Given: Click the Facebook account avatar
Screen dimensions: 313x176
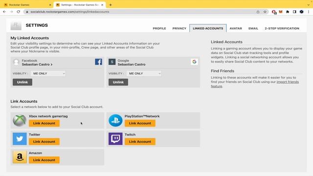Looking at the screenshot, I should pos(16,62).
